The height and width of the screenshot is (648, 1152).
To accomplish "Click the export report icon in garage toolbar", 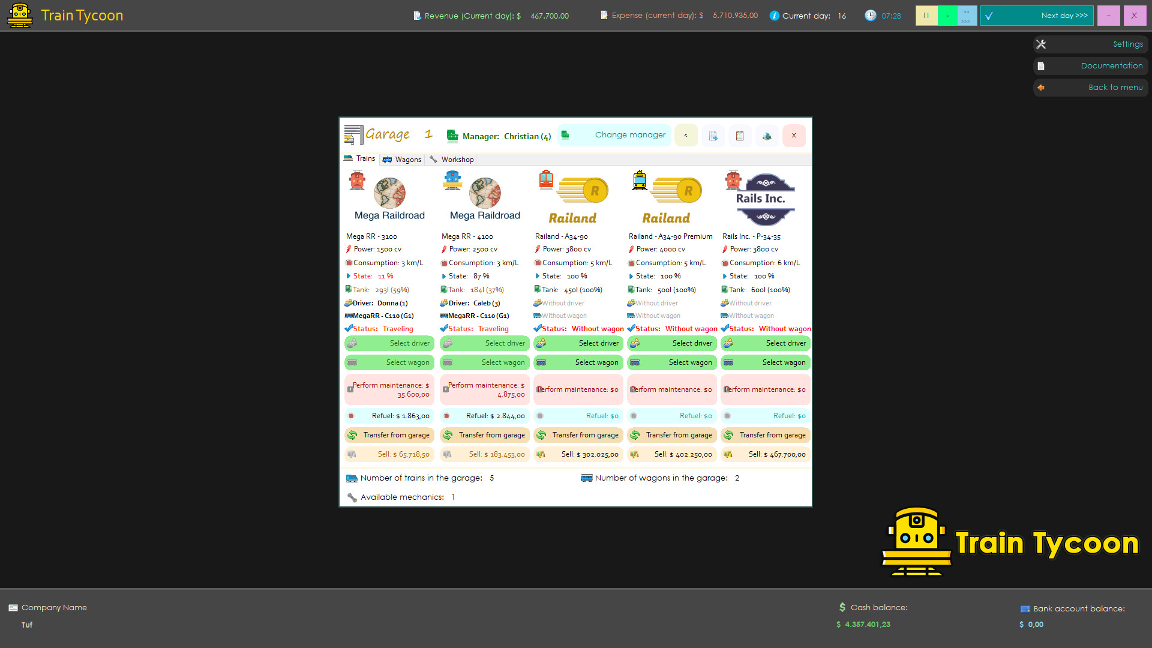I will pyautogui.click(x=713, y=136).
